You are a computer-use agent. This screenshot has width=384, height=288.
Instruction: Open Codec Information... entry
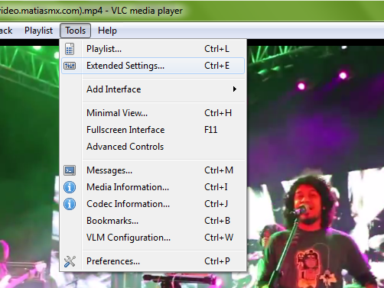(x=153, y=204)
